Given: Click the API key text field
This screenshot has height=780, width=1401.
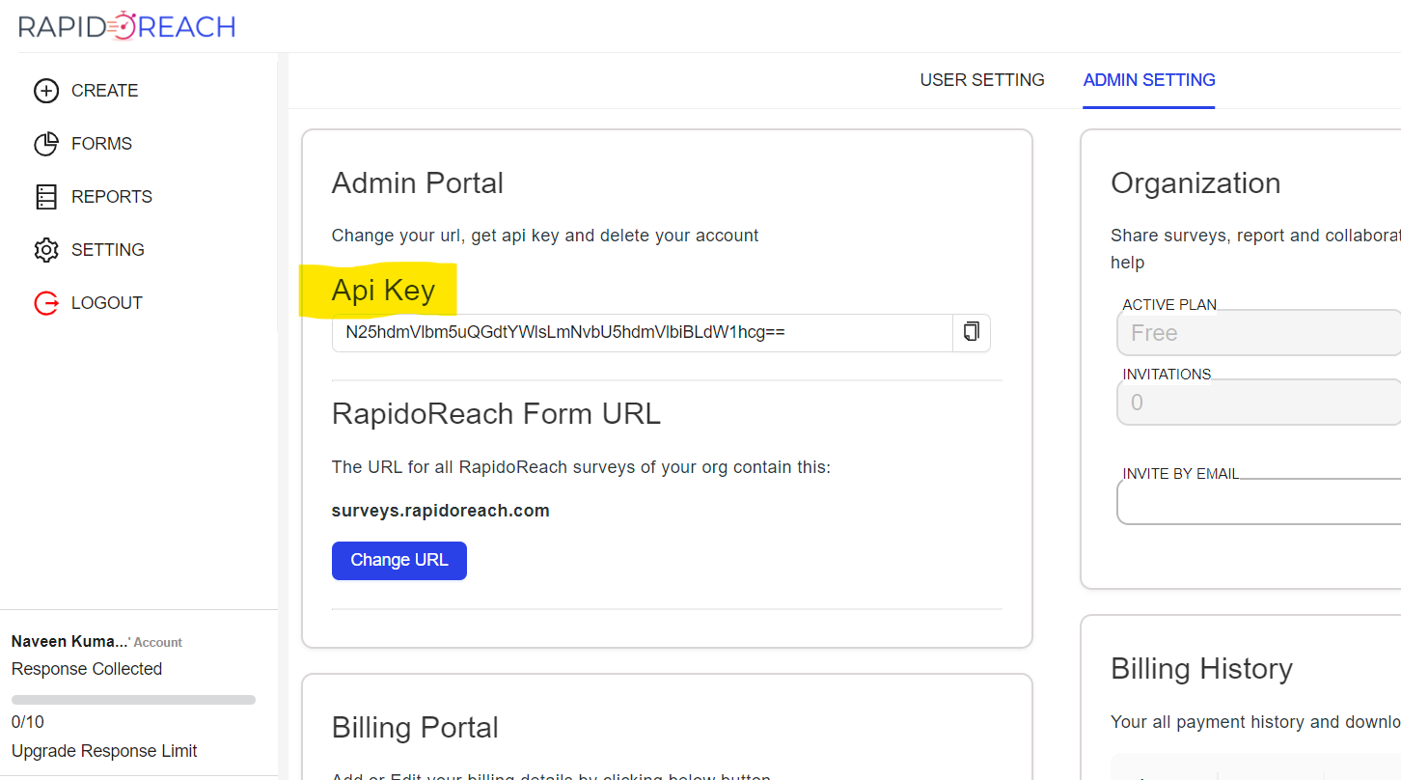Looking at the screenshot, I should [643, 332].
